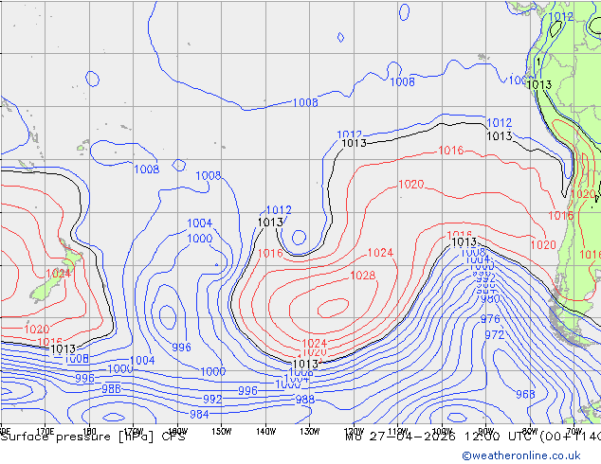Click the red 1020 label south of New Zealand
Screen dimensions: 601x464
[x=37, y=329]
